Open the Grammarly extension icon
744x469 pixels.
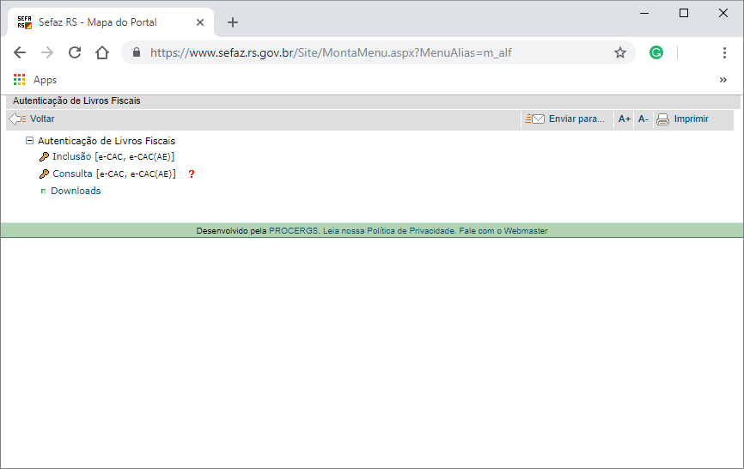656,52
